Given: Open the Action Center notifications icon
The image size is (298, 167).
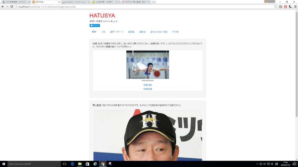Looking at the screenshot, I should pyautogui.click(x=268, y=164).
